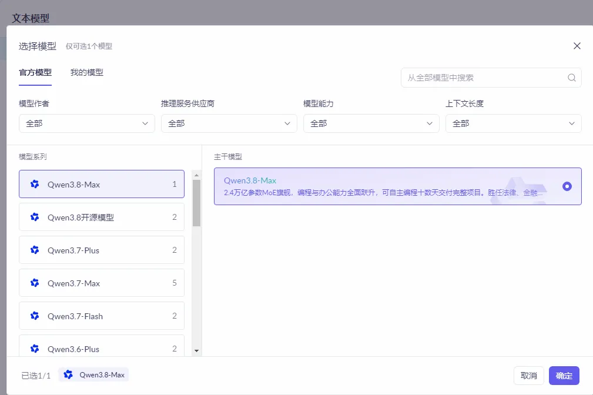Click the Qwen logo icon beside Qwen3.8-Max series

tap(35, 184)
